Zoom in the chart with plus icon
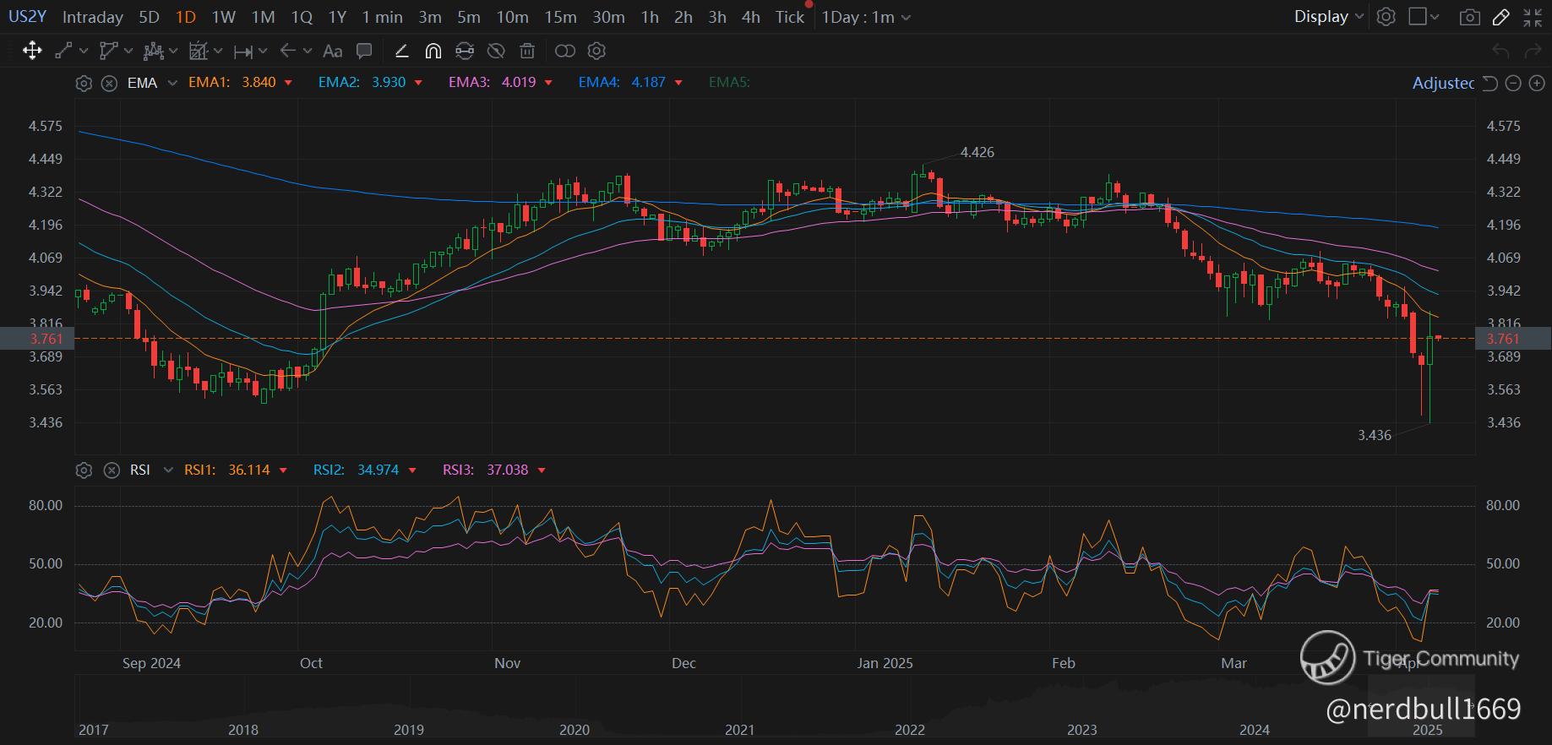The image size is (1552, 745). coord(1537,83)
